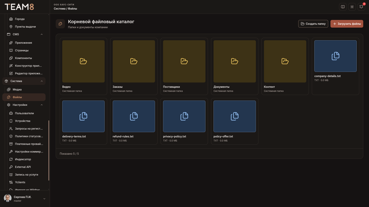Click the Страницы book icon
The width and height of the screenshot is (369, 207).
pos(11,50)
